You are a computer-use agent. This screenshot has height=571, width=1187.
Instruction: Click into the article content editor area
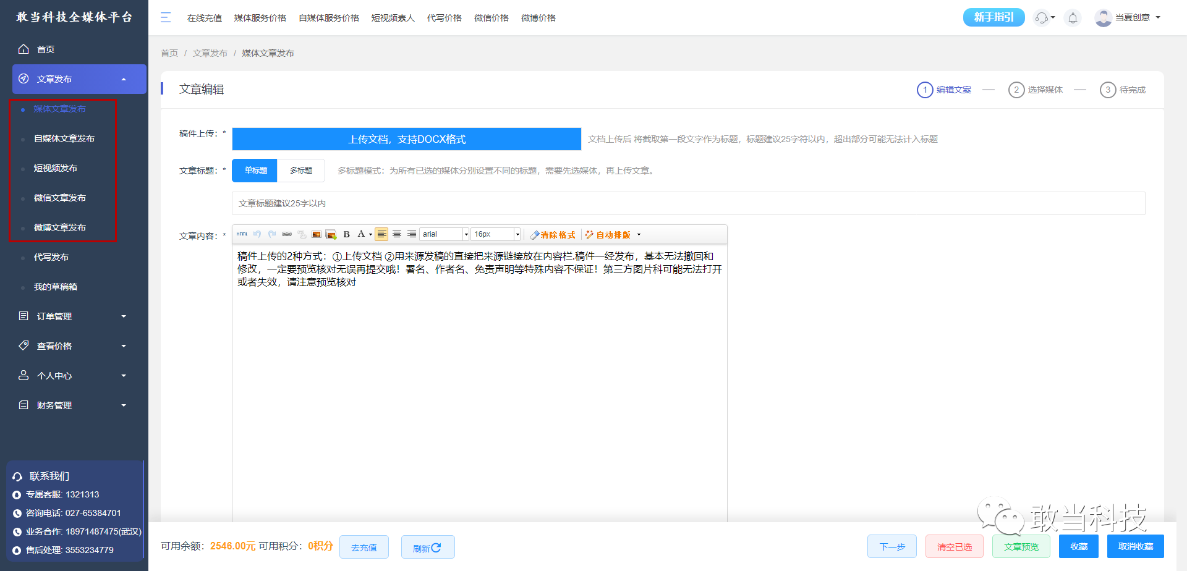pyautogui.click(x=480, y=383)
